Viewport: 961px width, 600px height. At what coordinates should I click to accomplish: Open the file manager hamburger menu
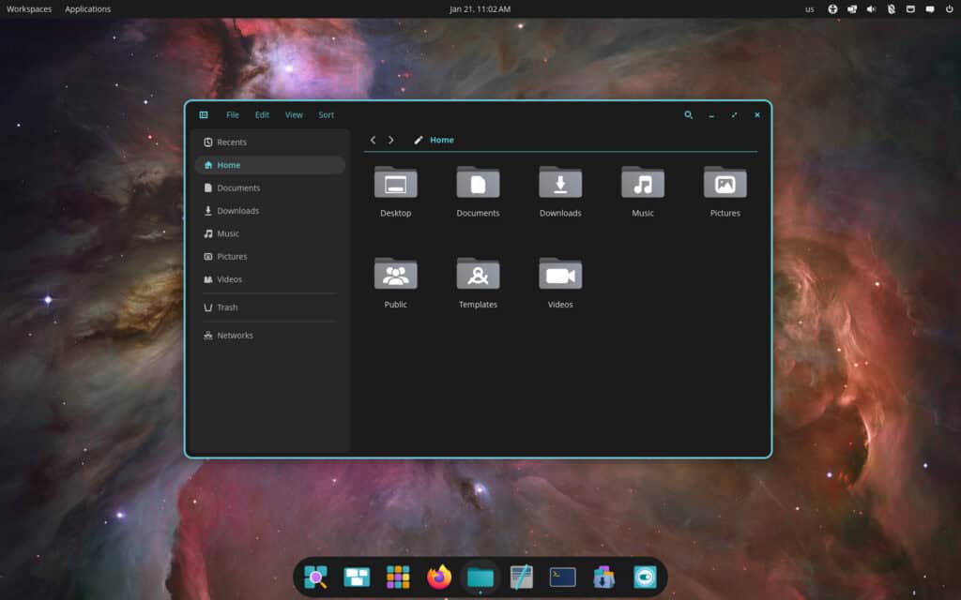click(204, 114)
